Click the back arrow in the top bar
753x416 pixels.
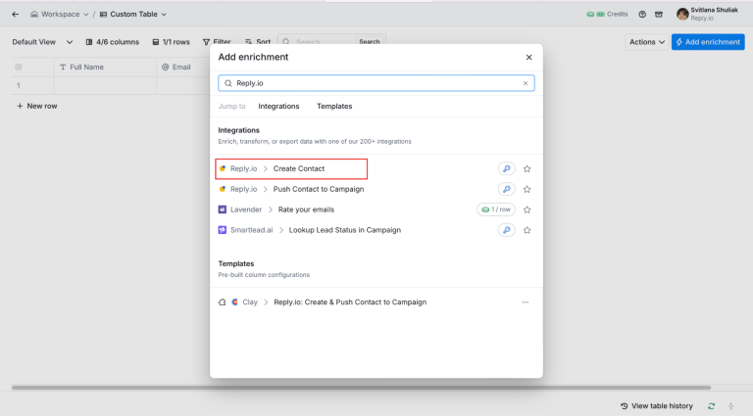point(16,15)
